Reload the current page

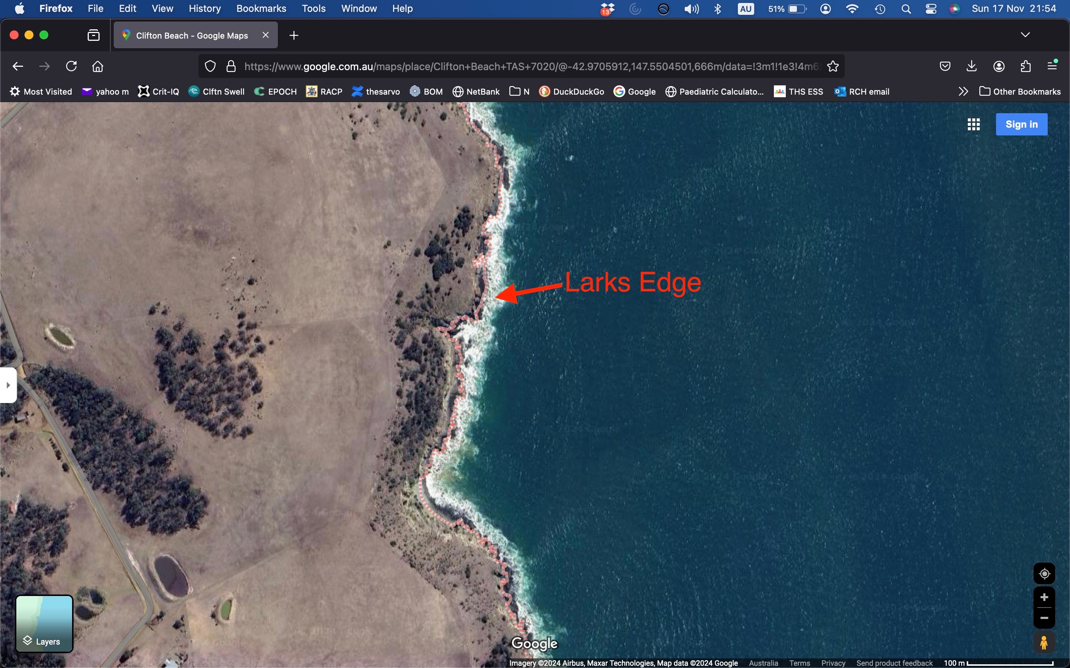click(72, 67)
